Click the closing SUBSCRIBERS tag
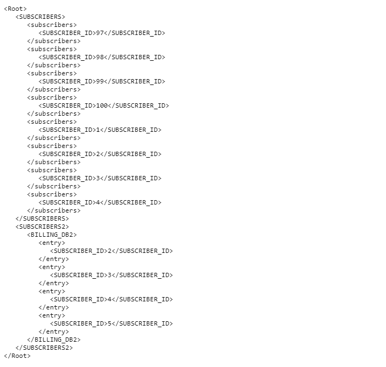The width and height of the screenshot is (386, 367). (43, 218)
